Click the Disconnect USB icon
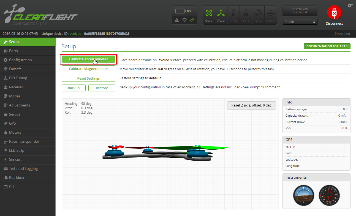The height and width of the screenshot is (216, 356). [334, 12]
